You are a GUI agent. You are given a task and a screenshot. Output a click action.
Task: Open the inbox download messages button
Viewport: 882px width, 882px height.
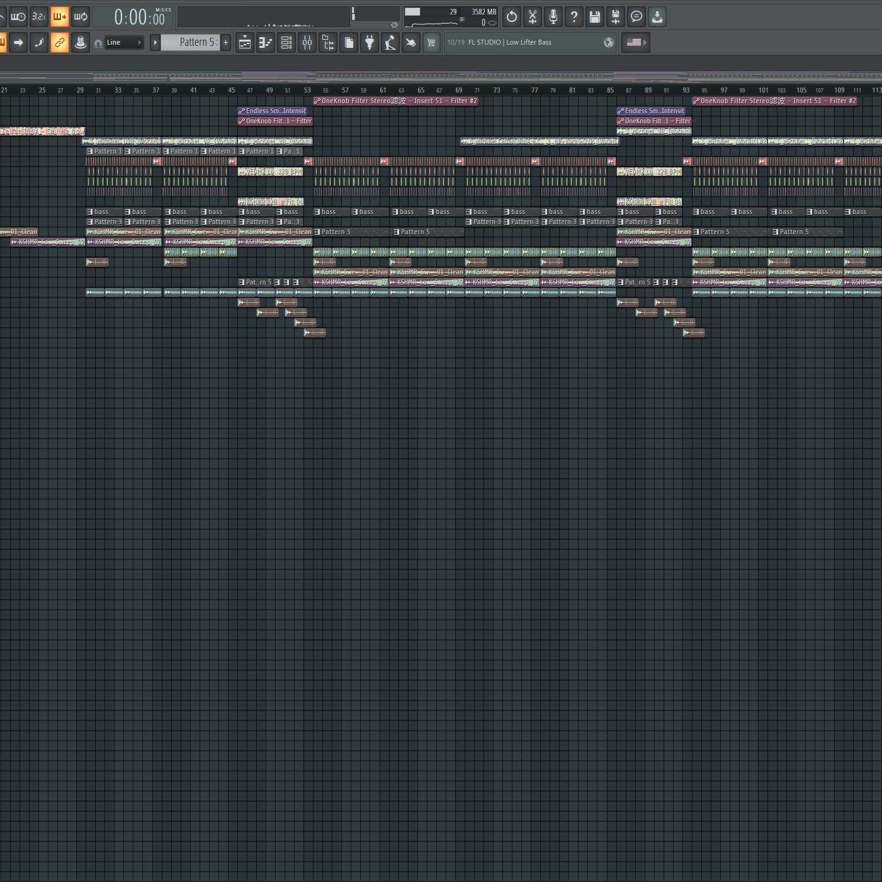(x=657, y=17)
